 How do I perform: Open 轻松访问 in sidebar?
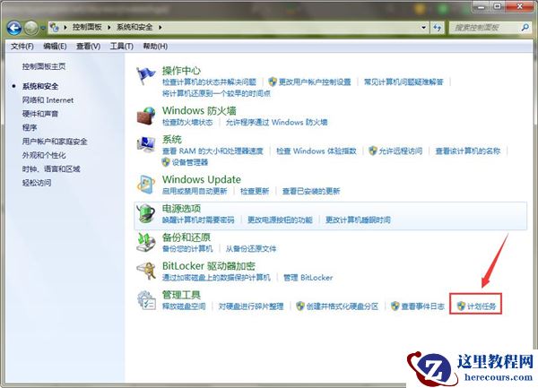(37, 182)
